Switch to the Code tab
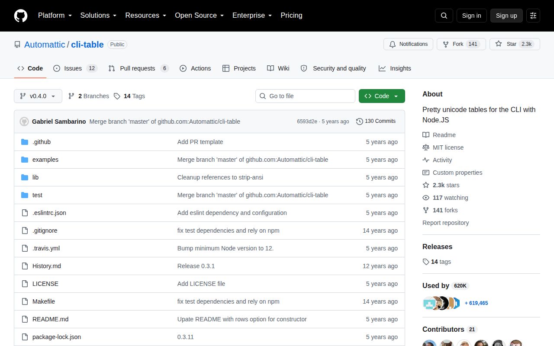The image size is (554, 346). 30,68
